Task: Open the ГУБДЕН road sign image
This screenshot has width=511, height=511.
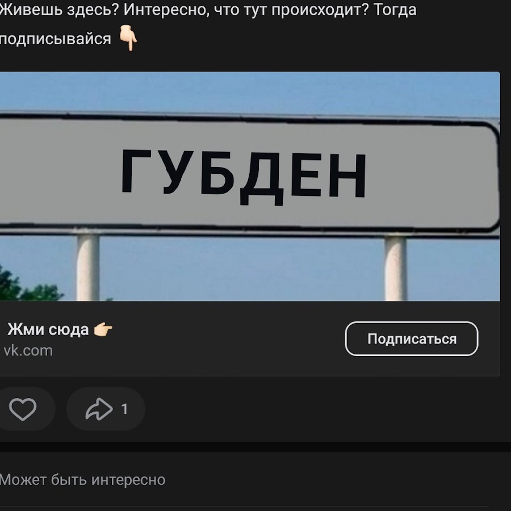Action: click(x=250, y=186)
